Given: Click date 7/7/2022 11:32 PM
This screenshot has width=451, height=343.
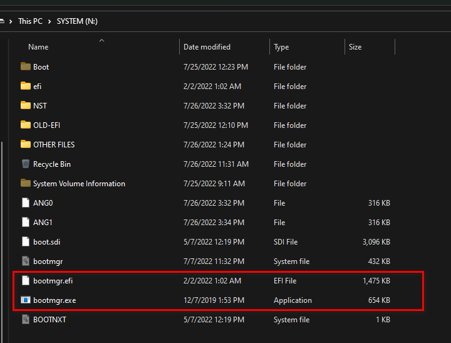Looking at the screenshot, I should 214,261.
